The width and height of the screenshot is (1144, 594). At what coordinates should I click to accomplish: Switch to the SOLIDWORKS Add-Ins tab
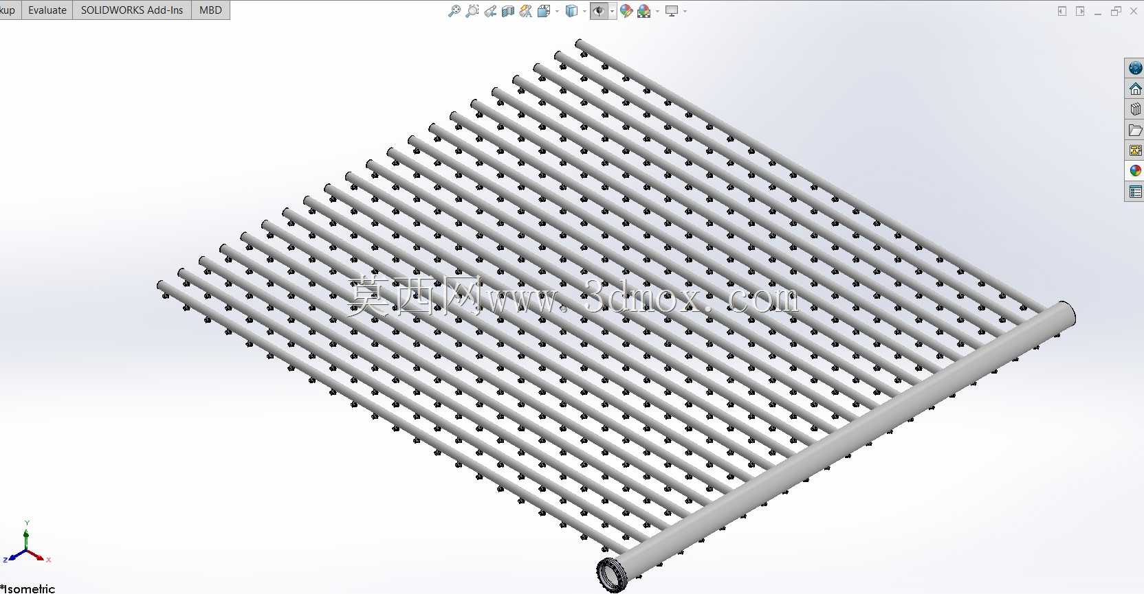coord(132,10)
